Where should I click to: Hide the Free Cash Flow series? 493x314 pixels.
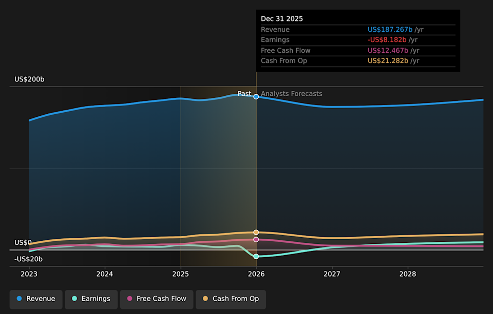157,299
